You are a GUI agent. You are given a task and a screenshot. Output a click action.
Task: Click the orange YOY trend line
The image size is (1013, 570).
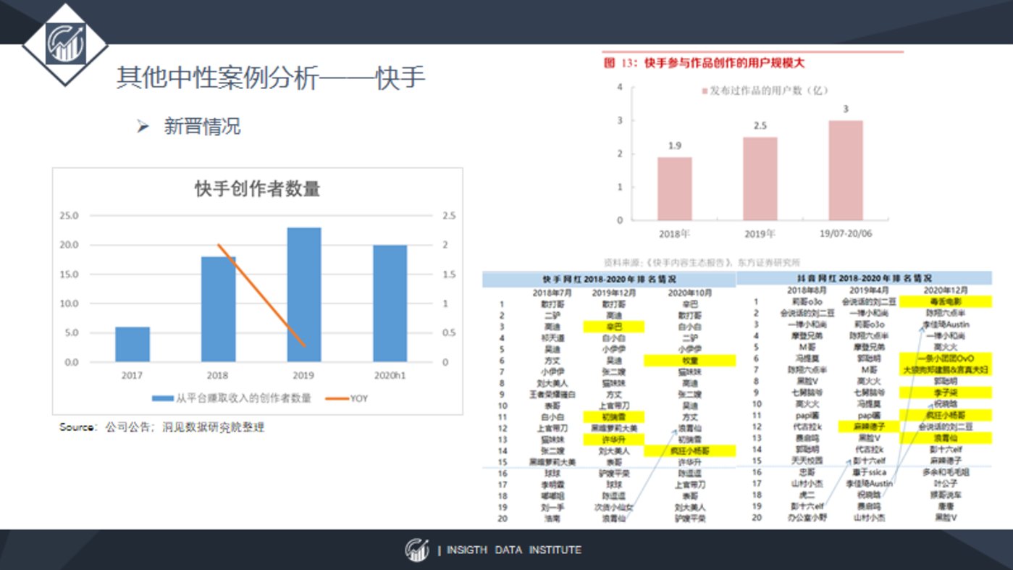[x=261, y=296]
